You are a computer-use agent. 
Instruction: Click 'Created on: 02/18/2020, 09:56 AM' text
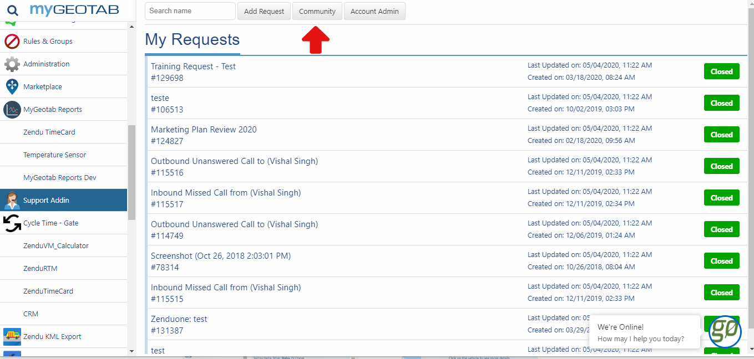coord(581,141)
